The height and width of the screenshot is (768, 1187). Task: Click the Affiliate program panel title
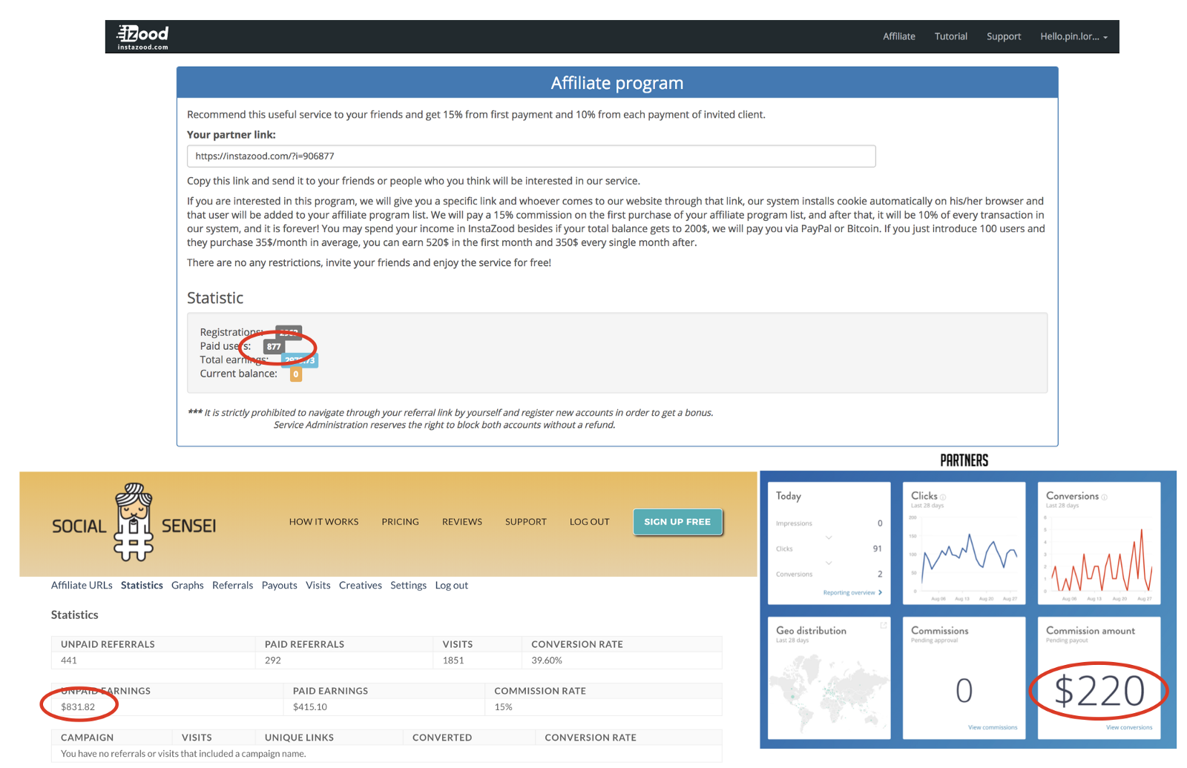click(617, 83)
